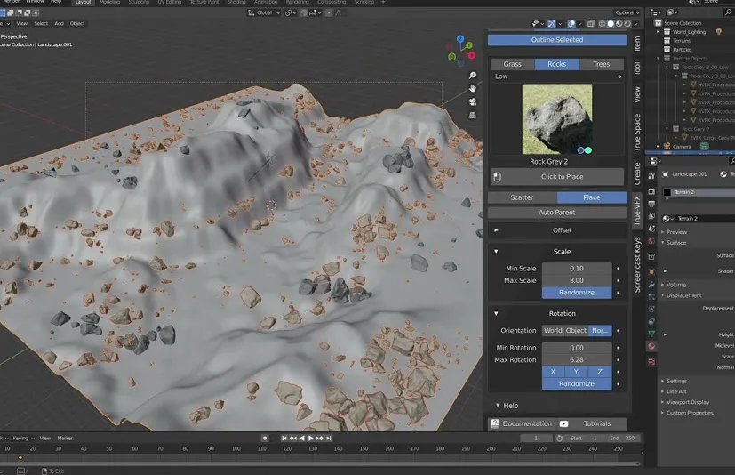
Task: Expand World_Lighting collection in outliner
Action: tap(659, 32)
